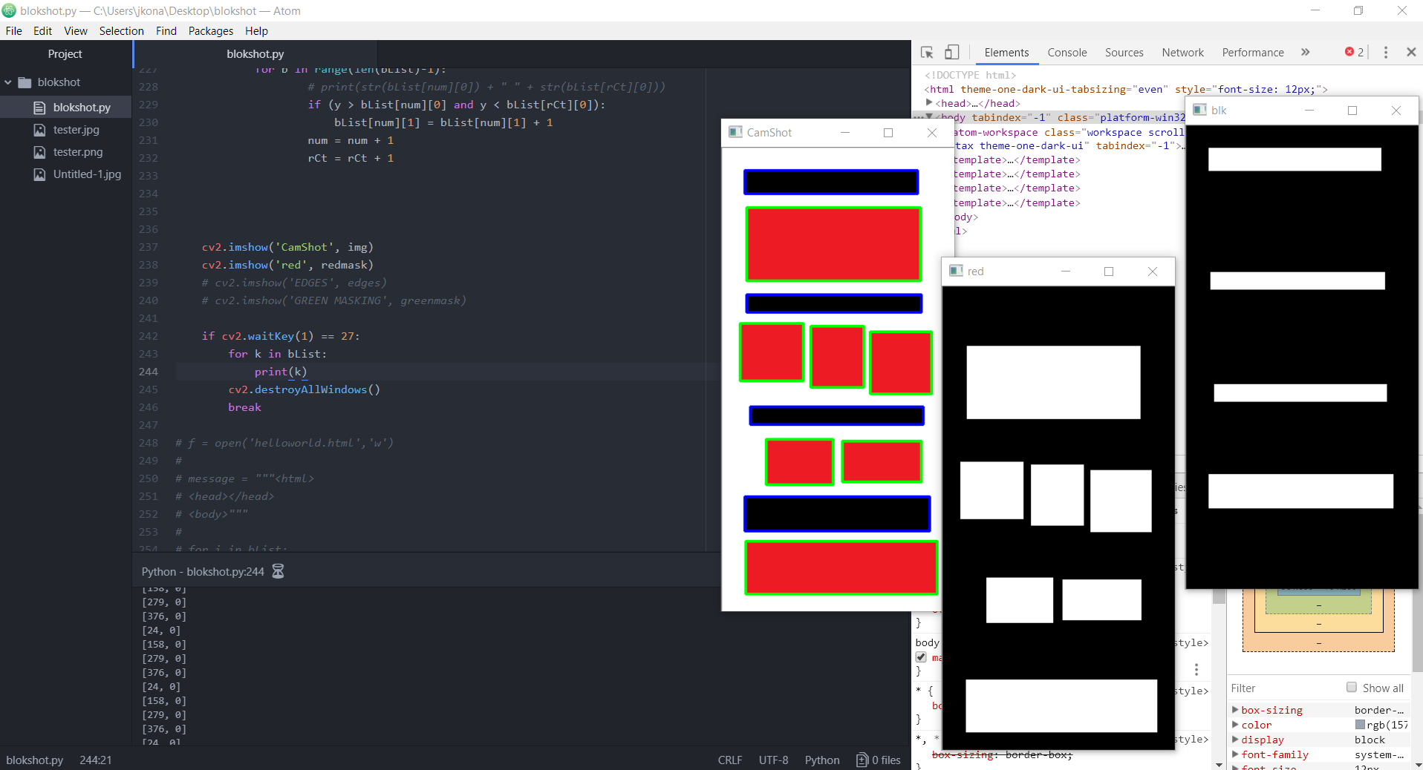Click the 244:21 cursor position in status bar
This screenshot has width=1423, height=770.
tap(96, 760)
